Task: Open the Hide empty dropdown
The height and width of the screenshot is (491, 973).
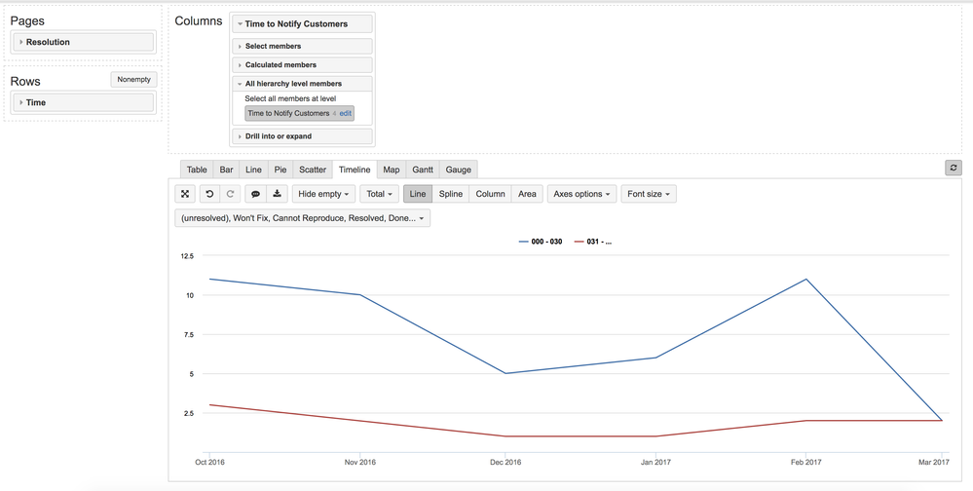Action: tap(323, 194)
